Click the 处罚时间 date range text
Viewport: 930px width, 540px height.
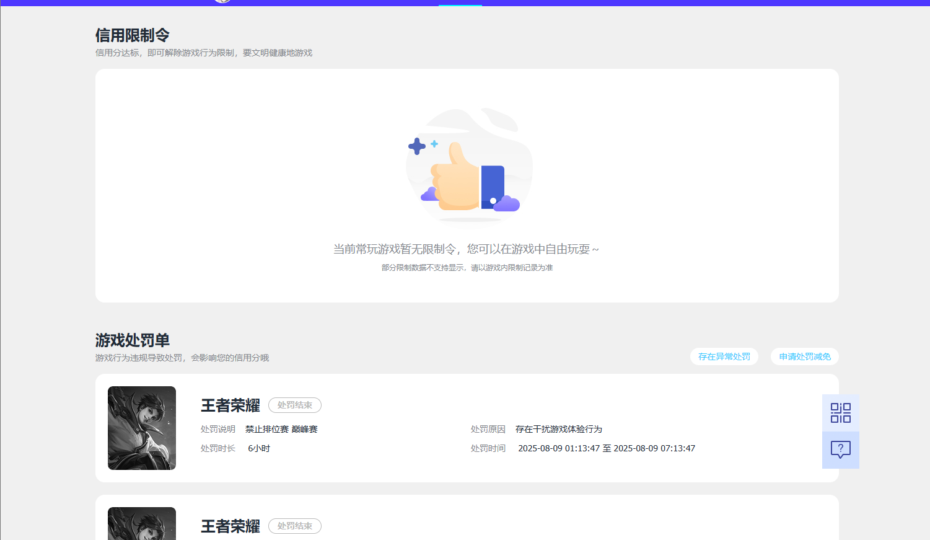point(607,448)
